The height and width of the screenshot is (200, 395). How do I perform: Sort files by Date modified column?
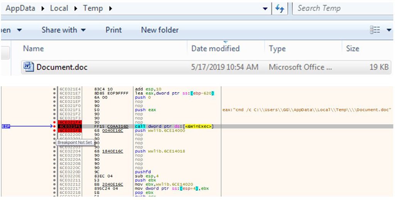215,48
